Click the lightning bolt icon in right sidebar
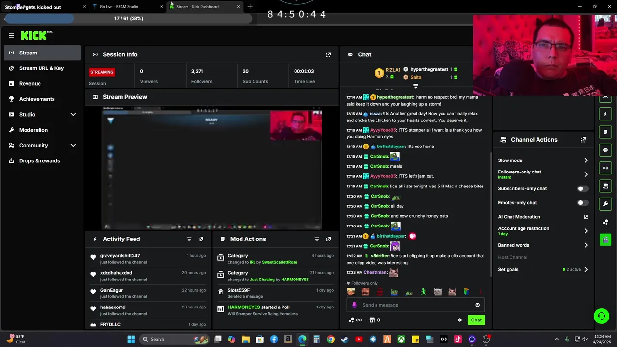The width and height of the screenshot is (617, 347). click(605, 114)
